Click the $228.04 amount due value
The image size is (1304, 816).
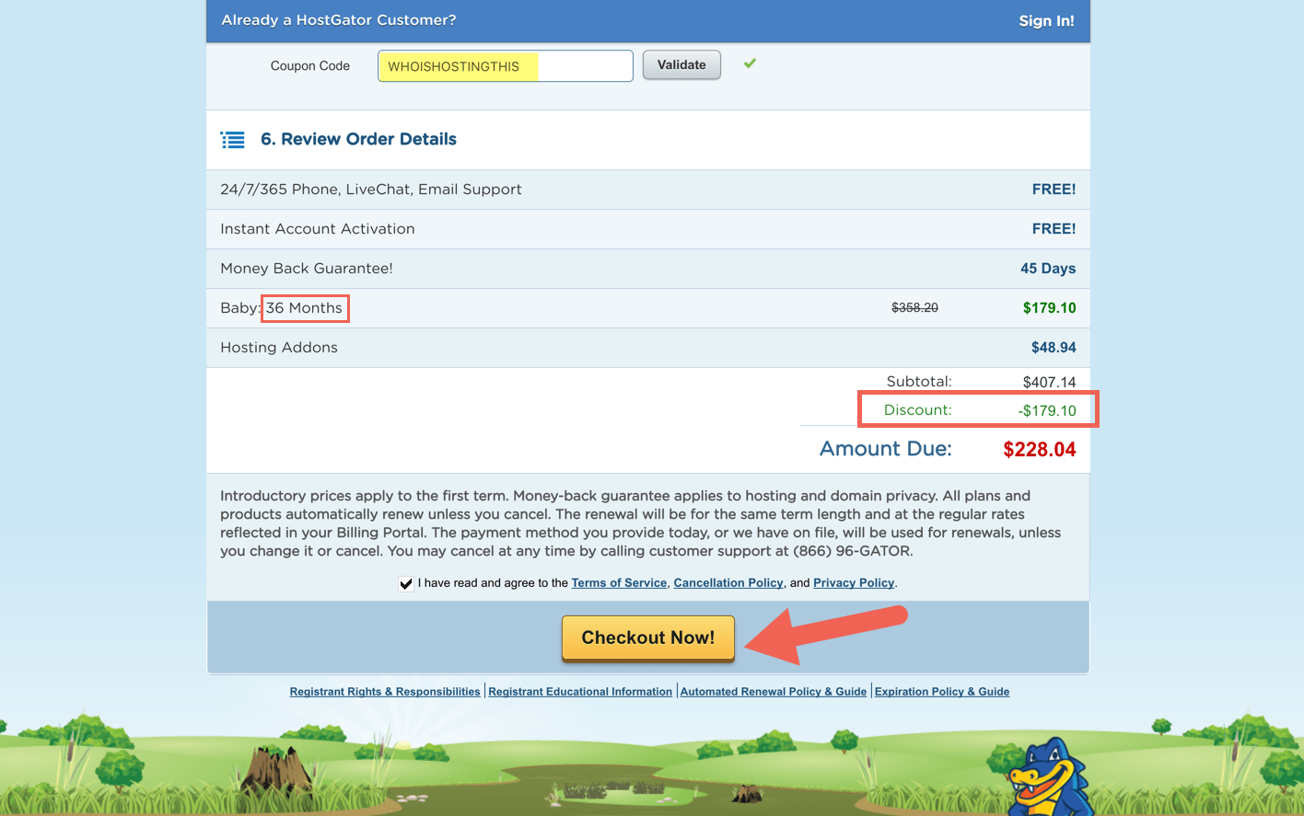1040,450
